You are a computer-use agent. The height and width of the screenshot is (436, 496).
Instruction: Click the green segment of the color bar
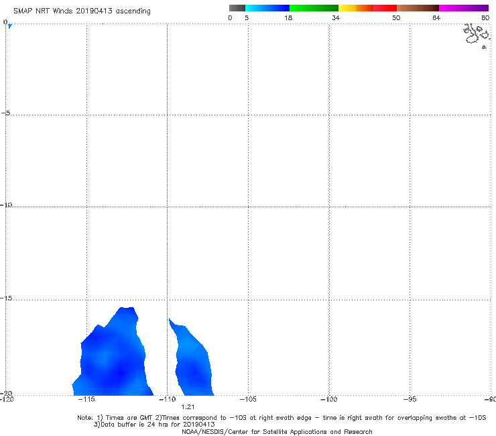coord(314,8)
